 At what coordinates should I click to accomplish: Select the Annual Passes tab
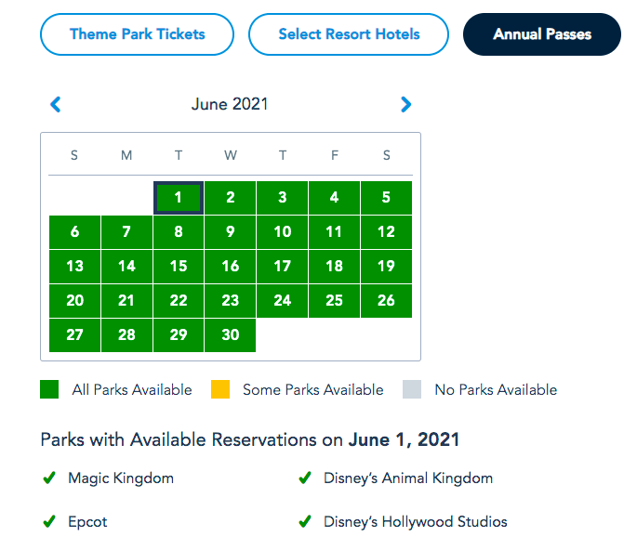click(x=542, y=34)
